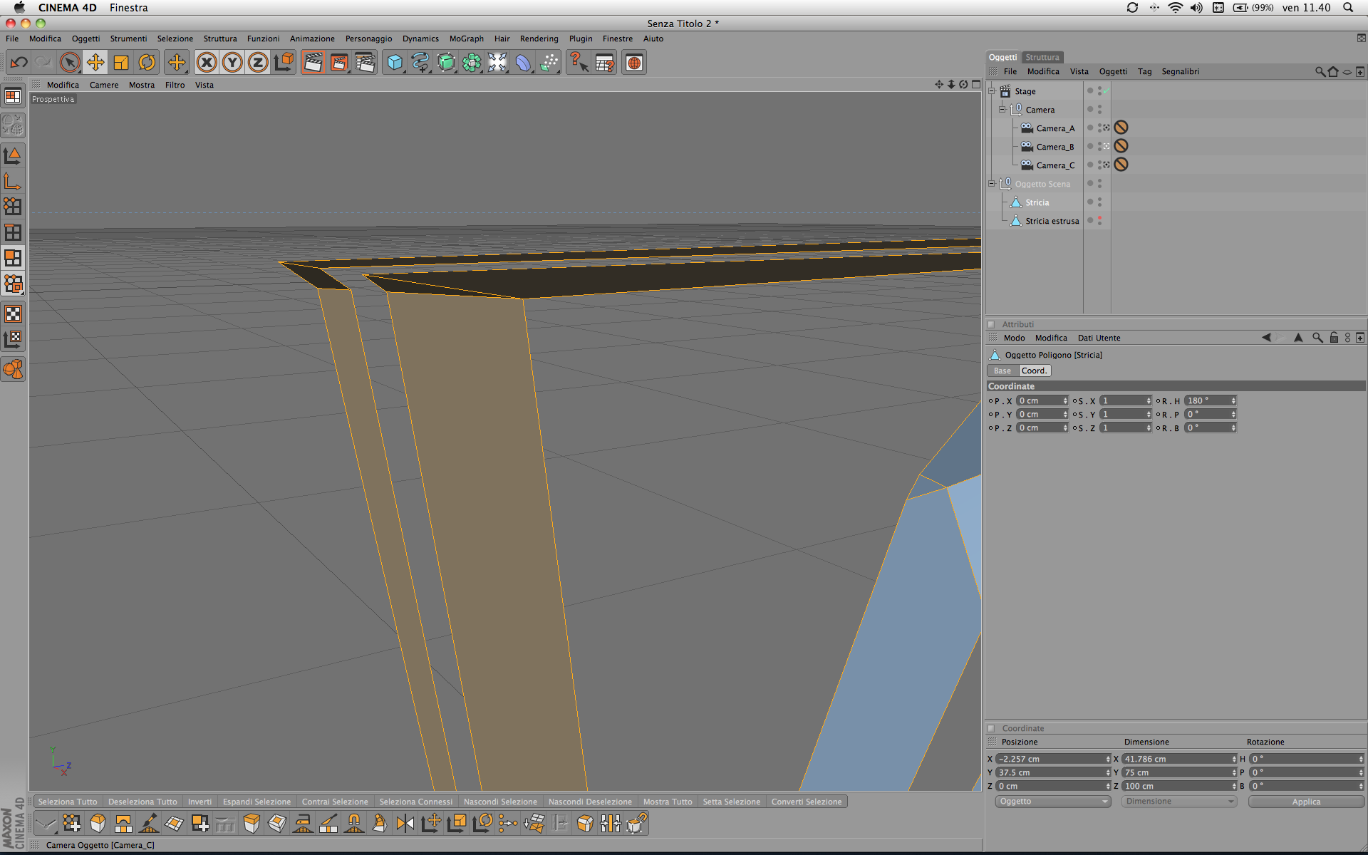Open render settings clapperboard icon

pyautogui.click(x=365, y=63)
